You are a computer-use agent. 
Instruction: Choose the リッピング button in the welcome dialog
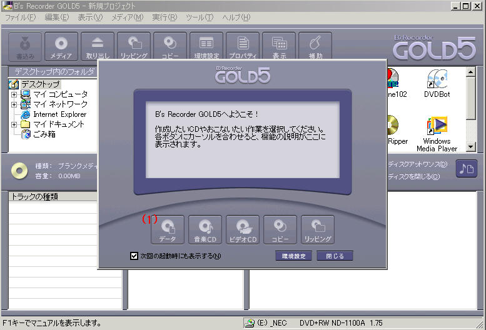click(x=317, y=230)
